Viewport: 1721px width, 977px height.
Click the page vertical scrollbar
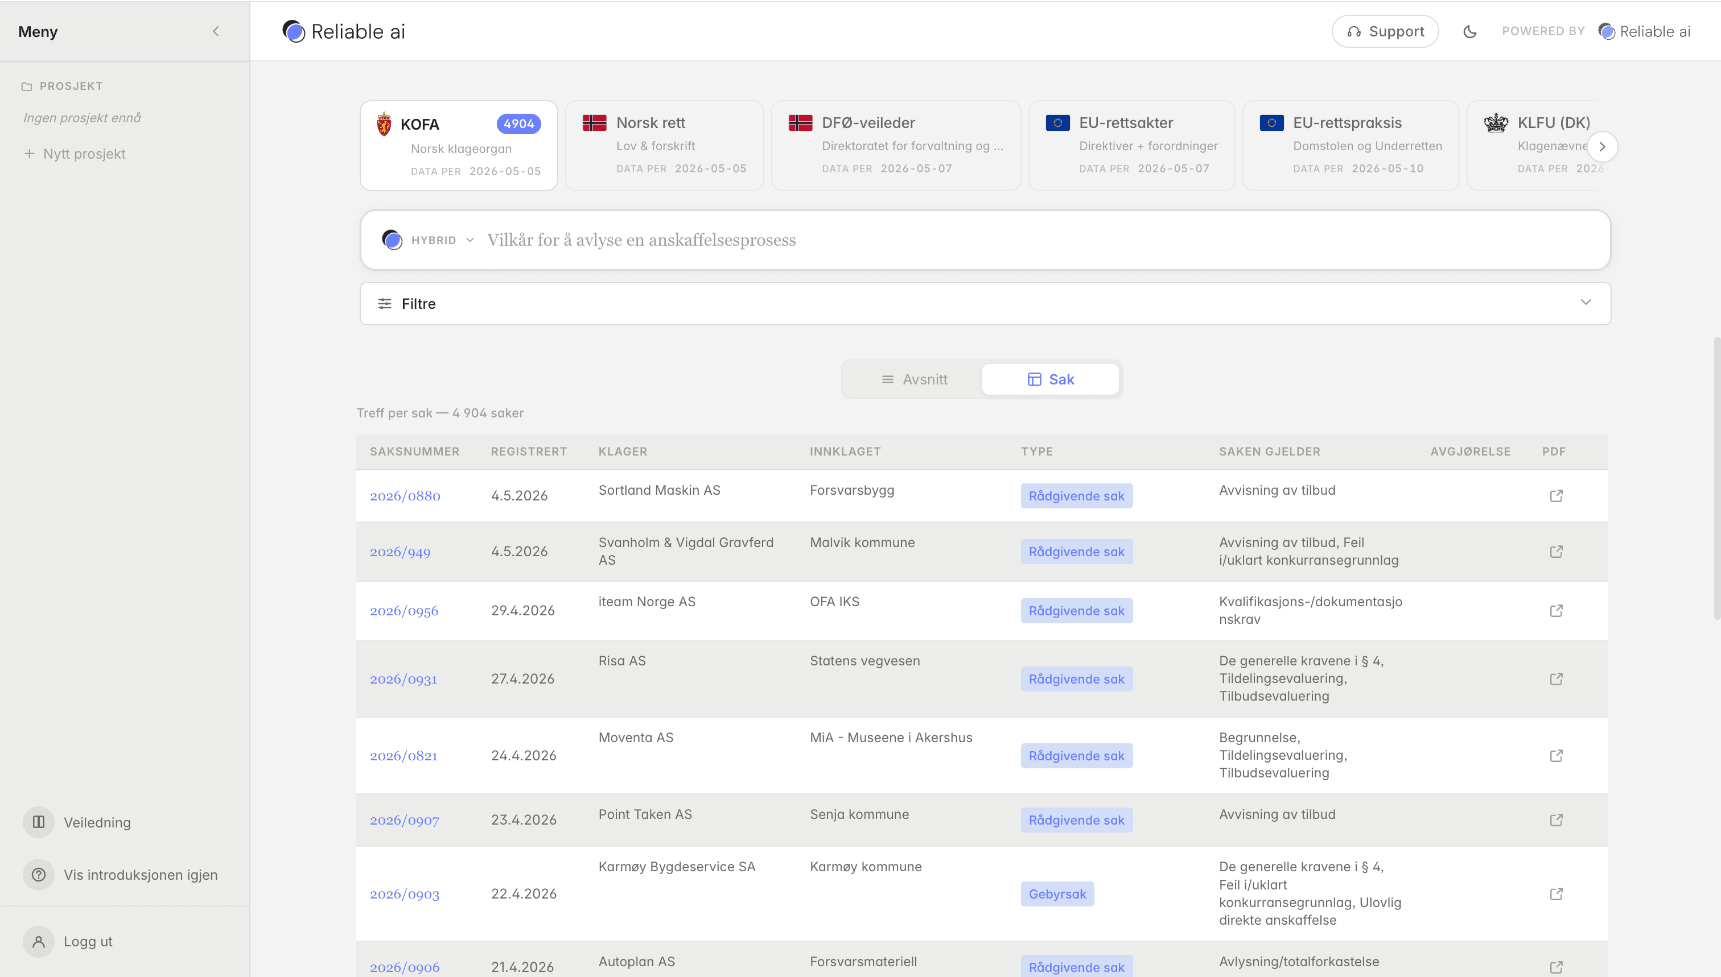click(1716, 478)
